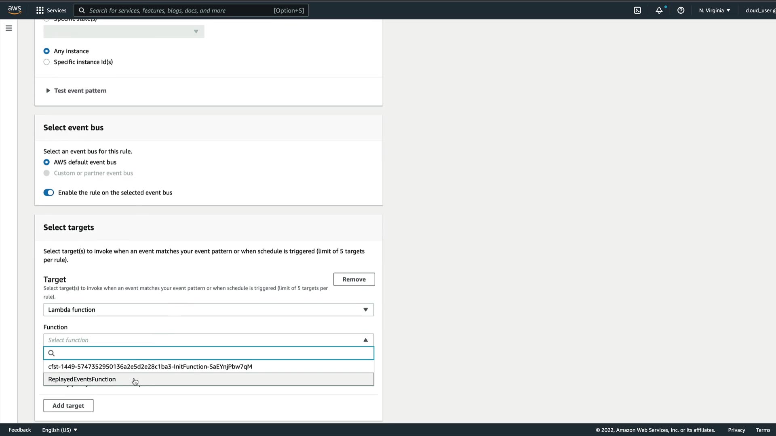Image resolution: width=776 pixels, height=436 pixels.
Task: Select AWS default event bus radio
Action: click(46, 162)
